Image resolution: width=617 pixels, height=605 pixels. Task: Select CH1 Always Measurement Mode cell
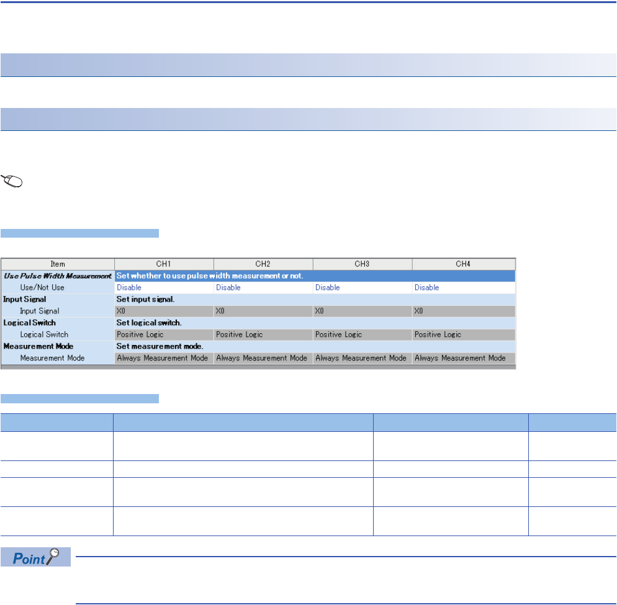coord(164,358)
